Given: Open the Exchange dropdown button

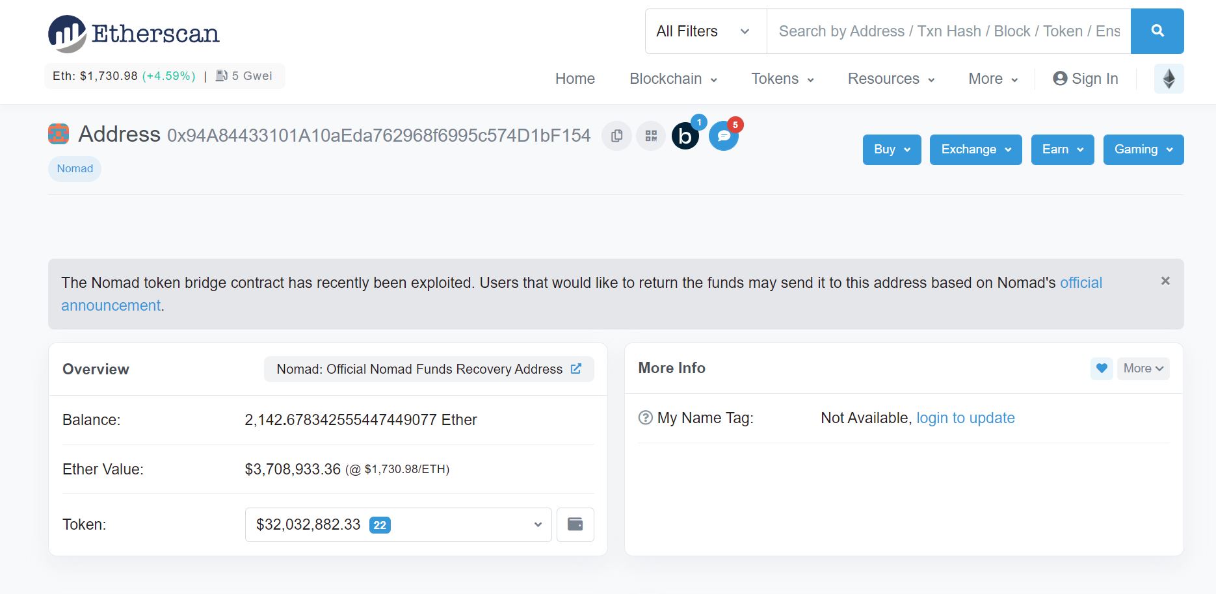Looking at the screenshot, I should [976, 149].
